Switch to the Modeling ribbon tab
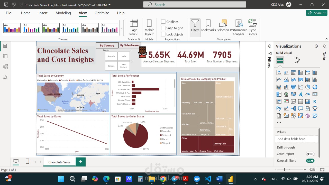Image resolution: width=329 pixels, height=185 pixels. [63, 13]
